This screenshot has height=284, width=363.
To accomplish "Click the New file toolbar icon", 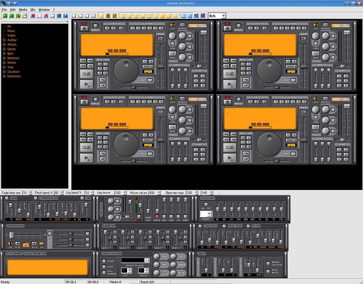I will tap(5, 16).
